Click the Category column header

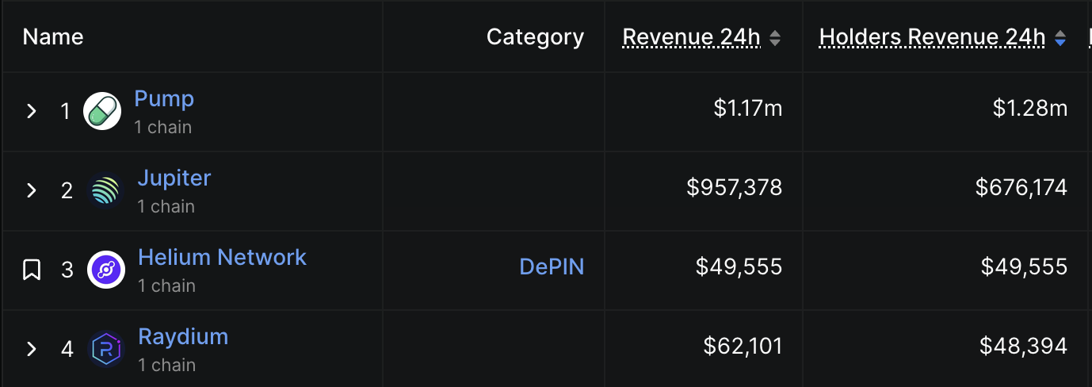pos(535,37)
